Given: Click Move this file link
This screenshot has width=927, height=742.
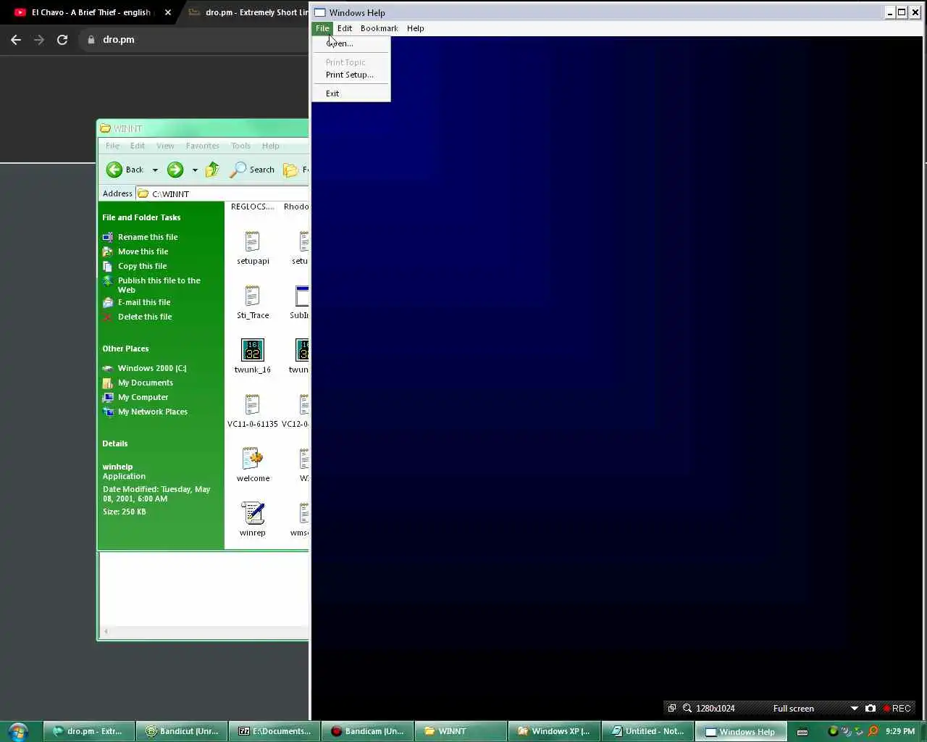Looking at the screenshot, I should click(143, 251).
